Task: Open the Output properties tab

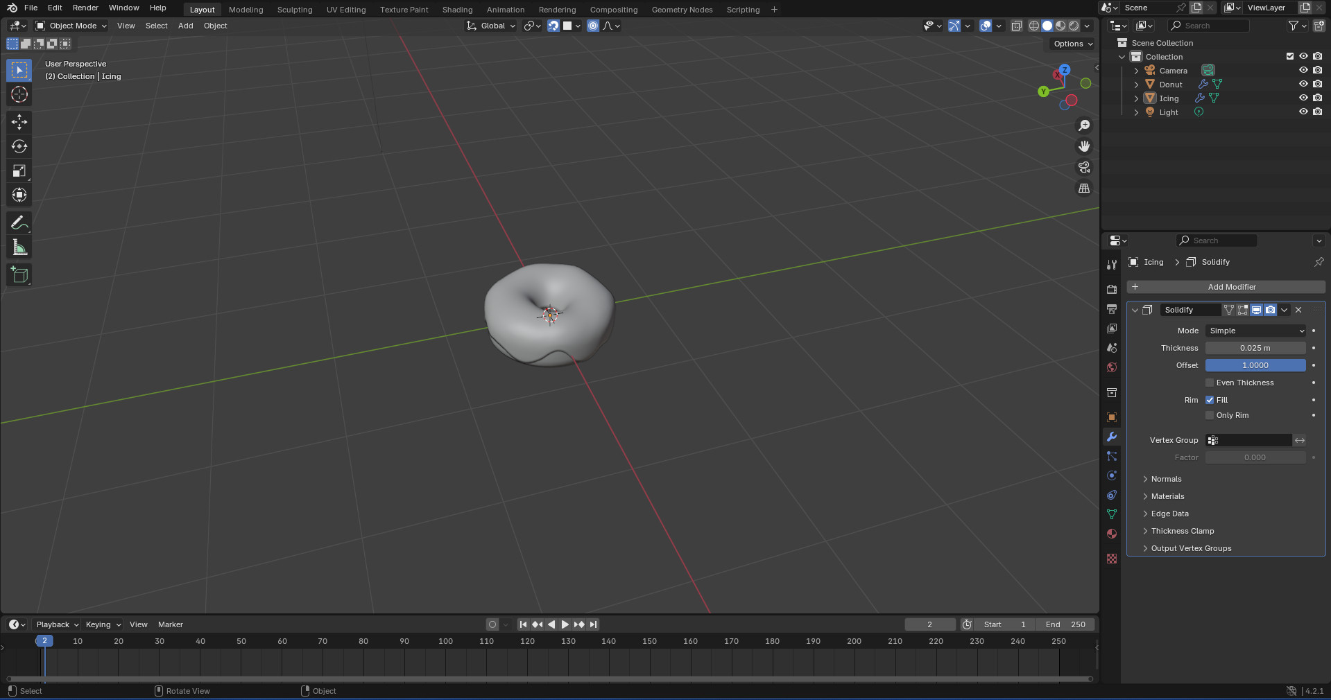Action: tap(1112, 308)
